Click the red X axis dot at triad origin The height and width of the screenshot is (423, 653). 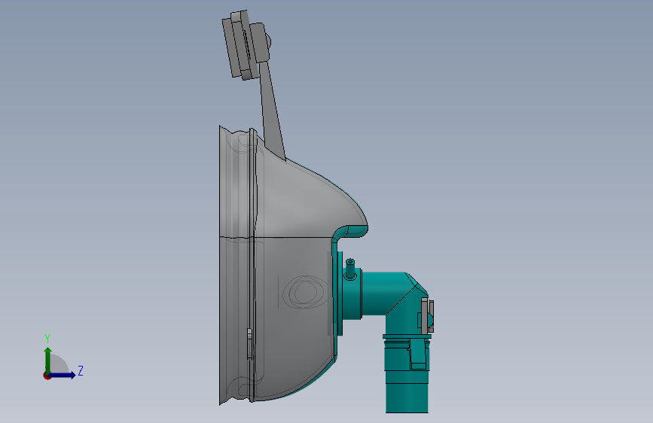click(x=47, y=376)
